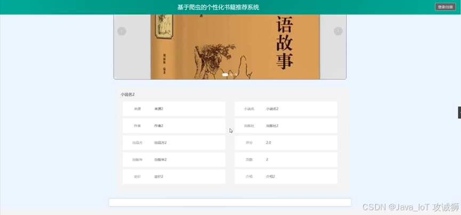
Task: Select the 来源2 value text
Action: point(159,109)
